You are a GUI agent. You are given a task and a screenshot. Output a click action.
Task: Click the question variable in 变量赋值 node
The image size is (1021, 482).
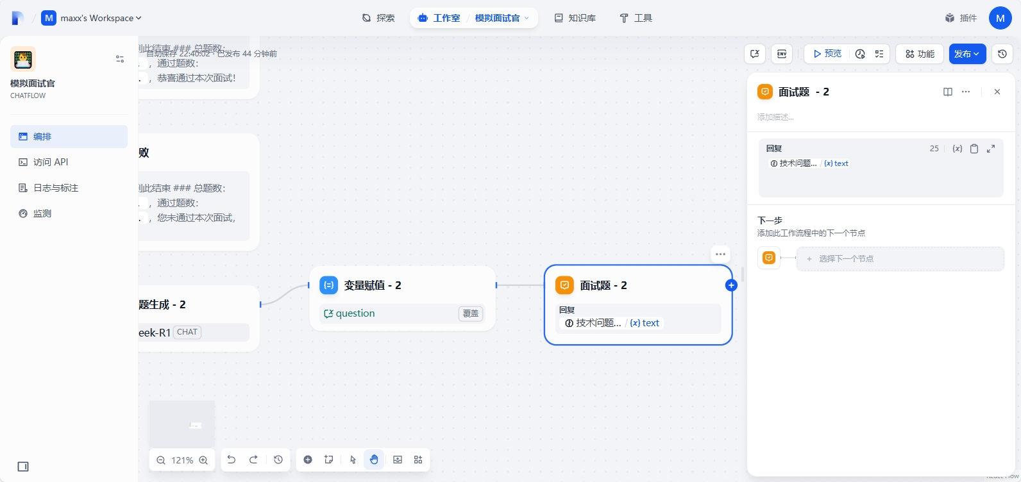click(350, 313)
